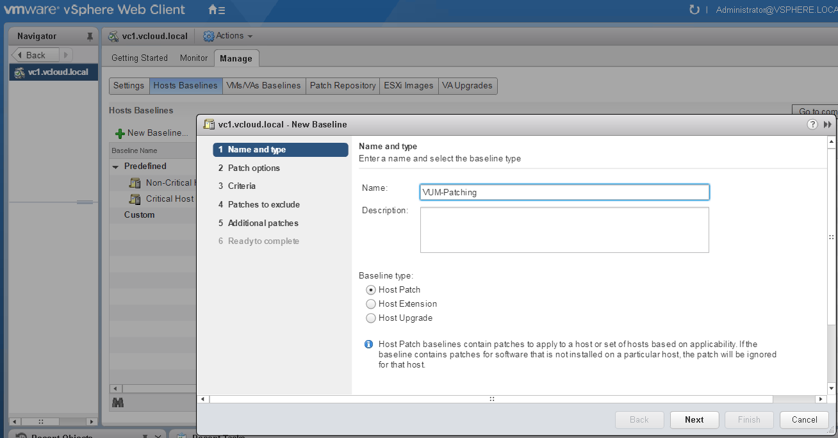Open the Monitor tab
Viewport: 838px width, 438px height.
[194, 58]
